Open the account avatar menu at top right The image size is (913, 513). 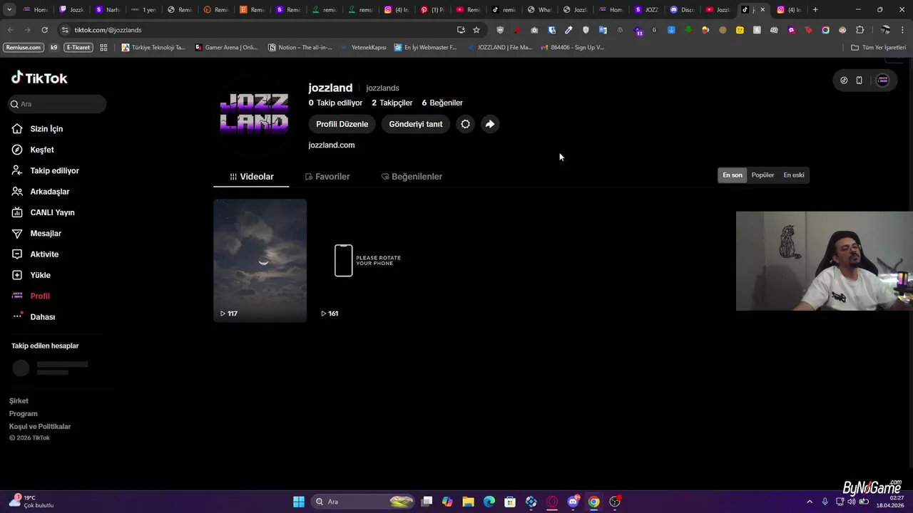882,81
